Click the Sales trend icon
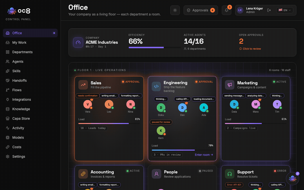Viewport: 304px width, 190px height. click(x=83, y=85)
